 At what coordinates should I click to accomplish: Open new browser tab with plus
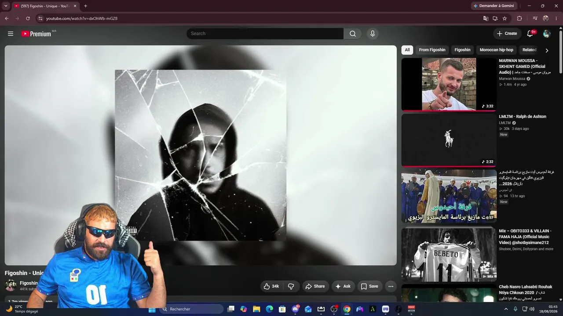click(85, 6)
